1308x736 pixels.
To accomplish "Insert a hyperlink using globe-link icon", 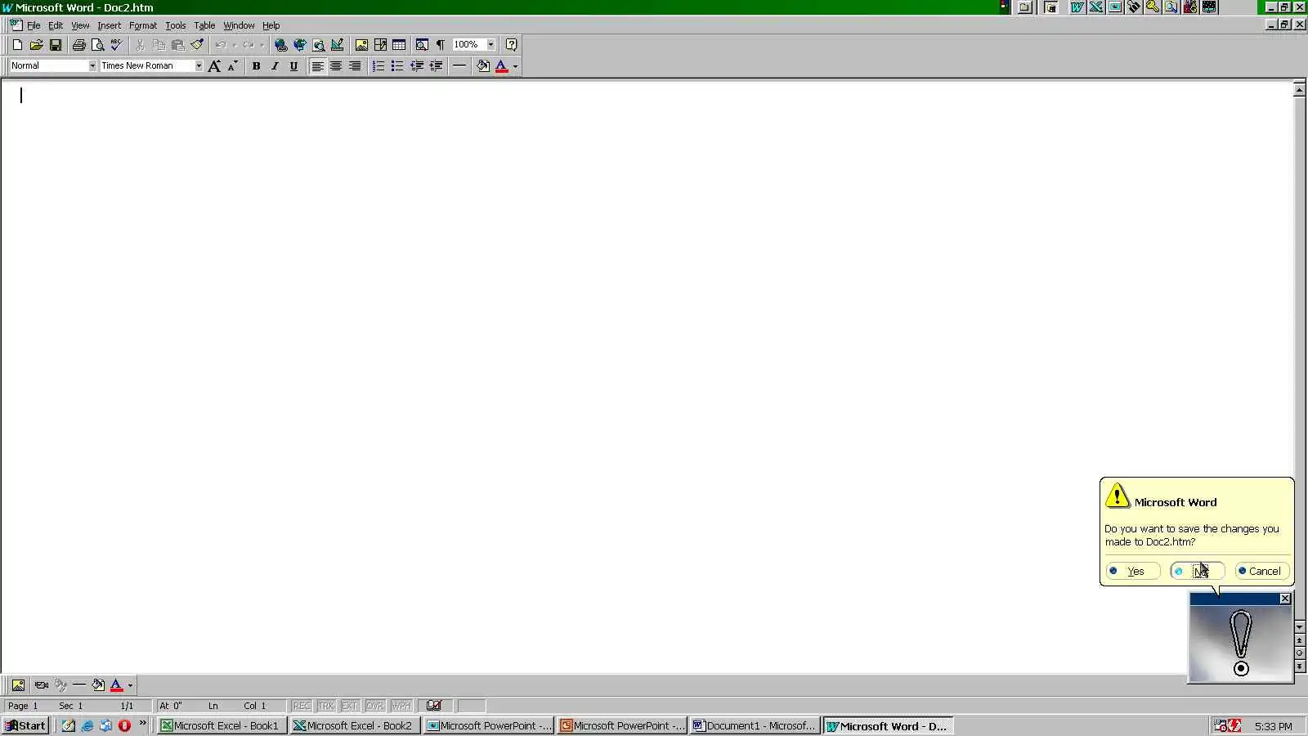I will [x=280, y=45].
